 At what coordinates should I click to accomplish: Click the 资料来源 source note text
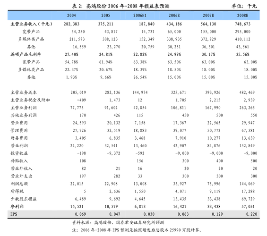[118, 222]
